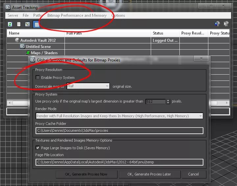
Task: Click the Untitled Scene 3ds Max icon
Action: point(22,46)
